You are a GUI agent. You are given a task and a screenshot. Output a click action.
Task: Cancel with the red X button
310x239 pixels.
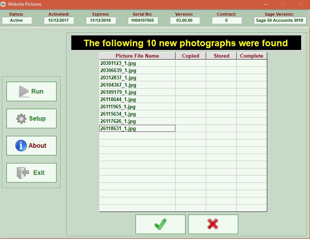point(213,224)
